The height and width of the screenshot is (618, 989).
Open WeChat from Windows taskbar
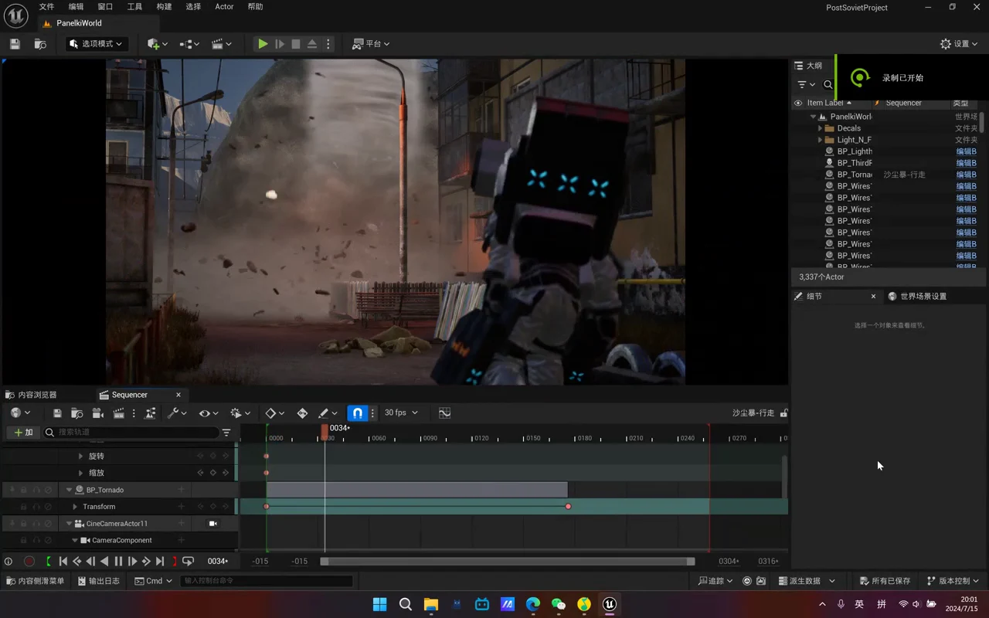tap(559, 604)
